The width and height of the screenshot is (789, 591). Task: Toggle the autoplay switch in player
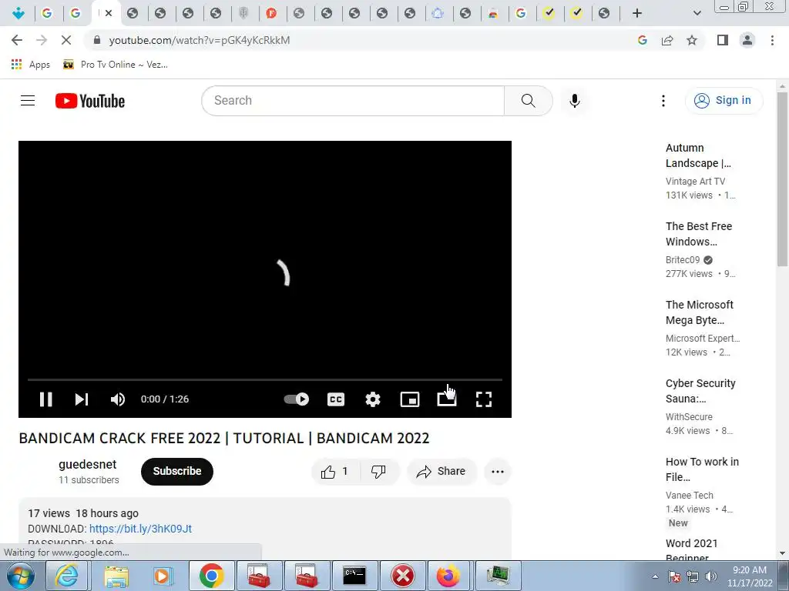[297, 399]
